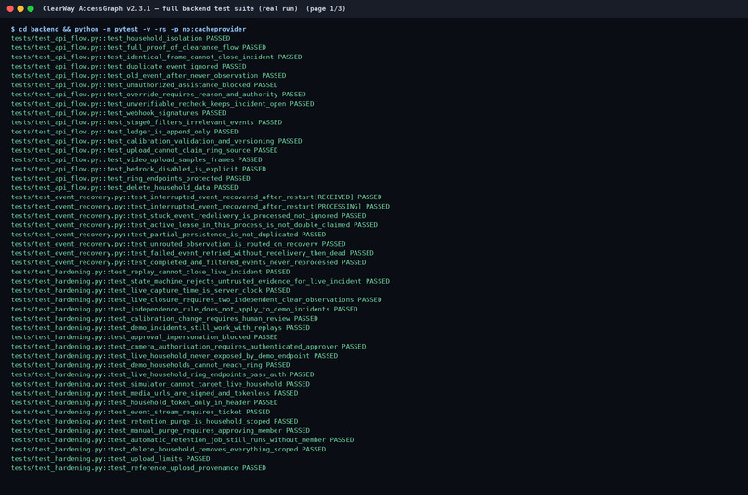Select the test_completed_and_filtered_events_never_reprocessed line
The image size is (748, 495).
[x=188, y=262]
